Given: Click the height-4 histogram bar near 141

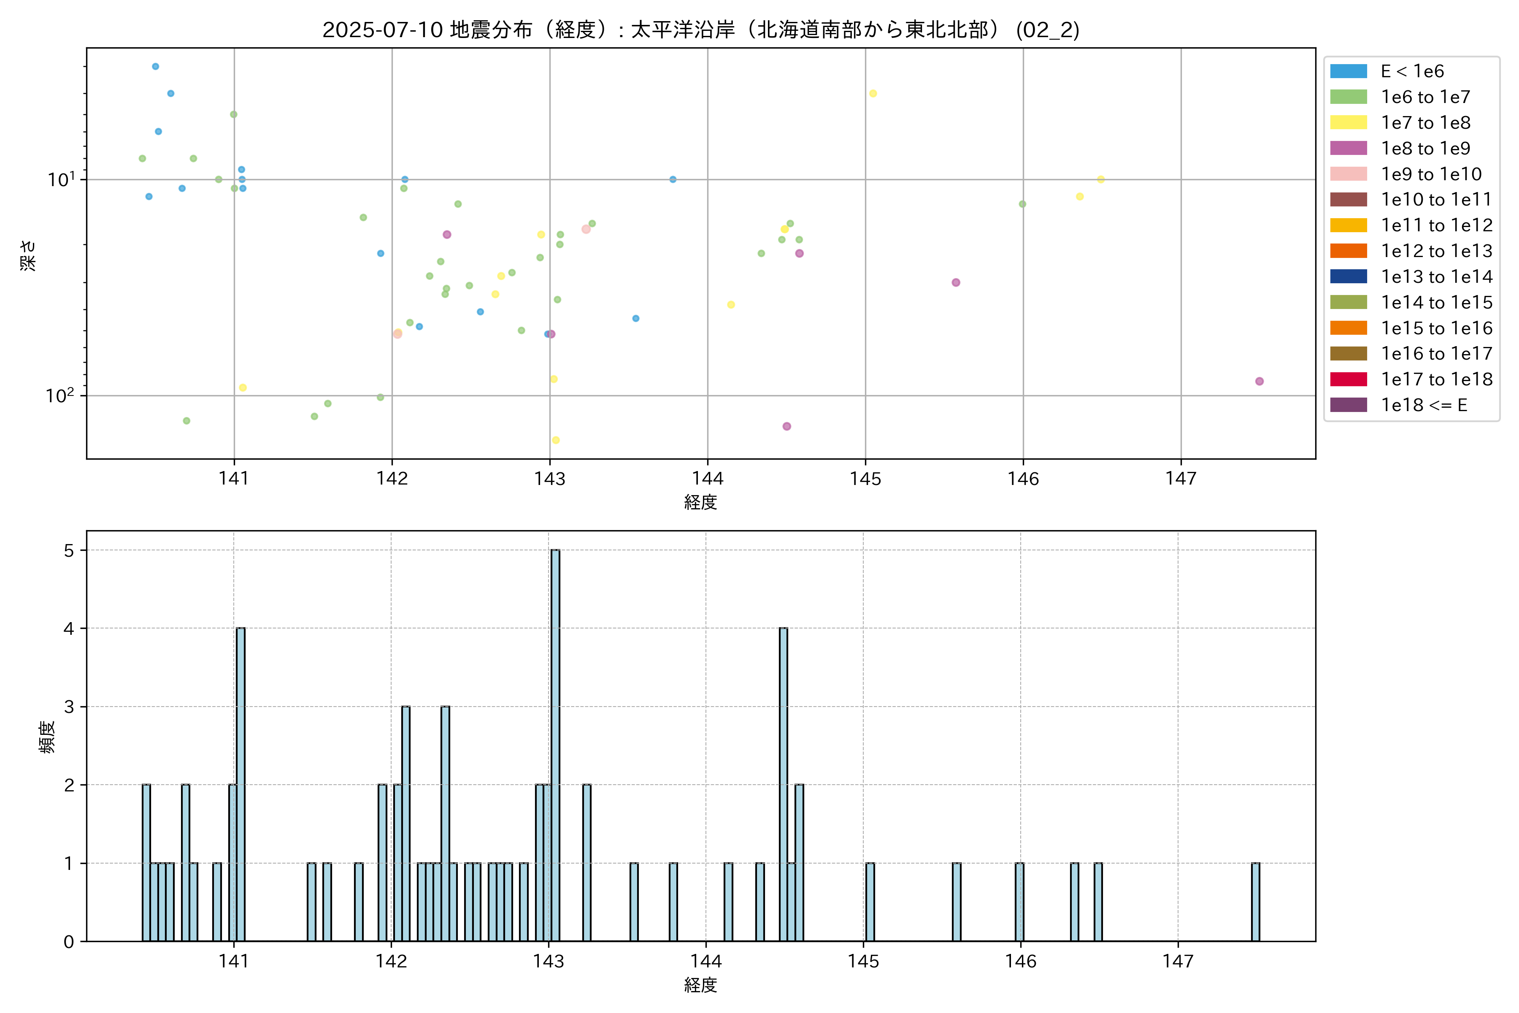Looking at the screenshot, I should coord(240,784).
